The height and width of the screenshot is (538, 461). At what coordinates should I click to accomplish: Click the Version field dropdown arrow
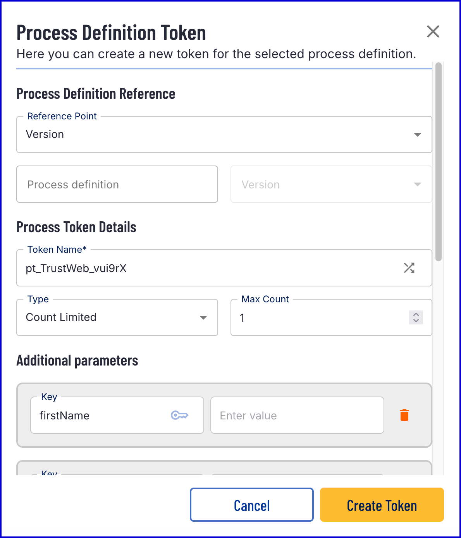click(417, 185)
